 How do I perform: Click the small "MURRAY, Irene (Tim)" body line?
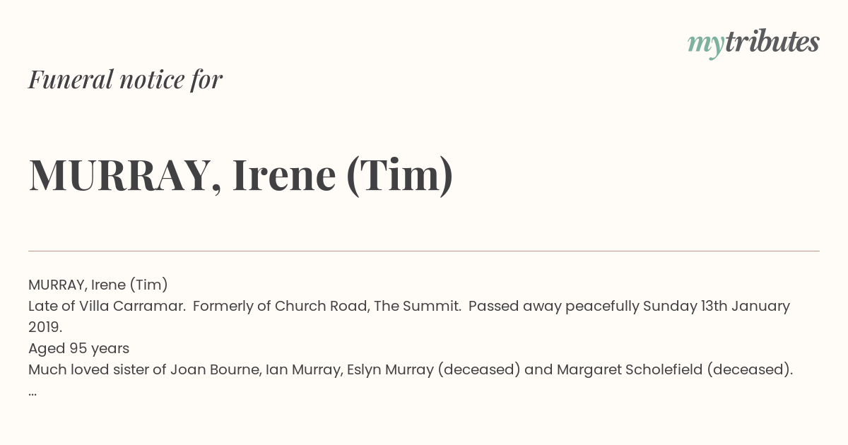point(98,285)
